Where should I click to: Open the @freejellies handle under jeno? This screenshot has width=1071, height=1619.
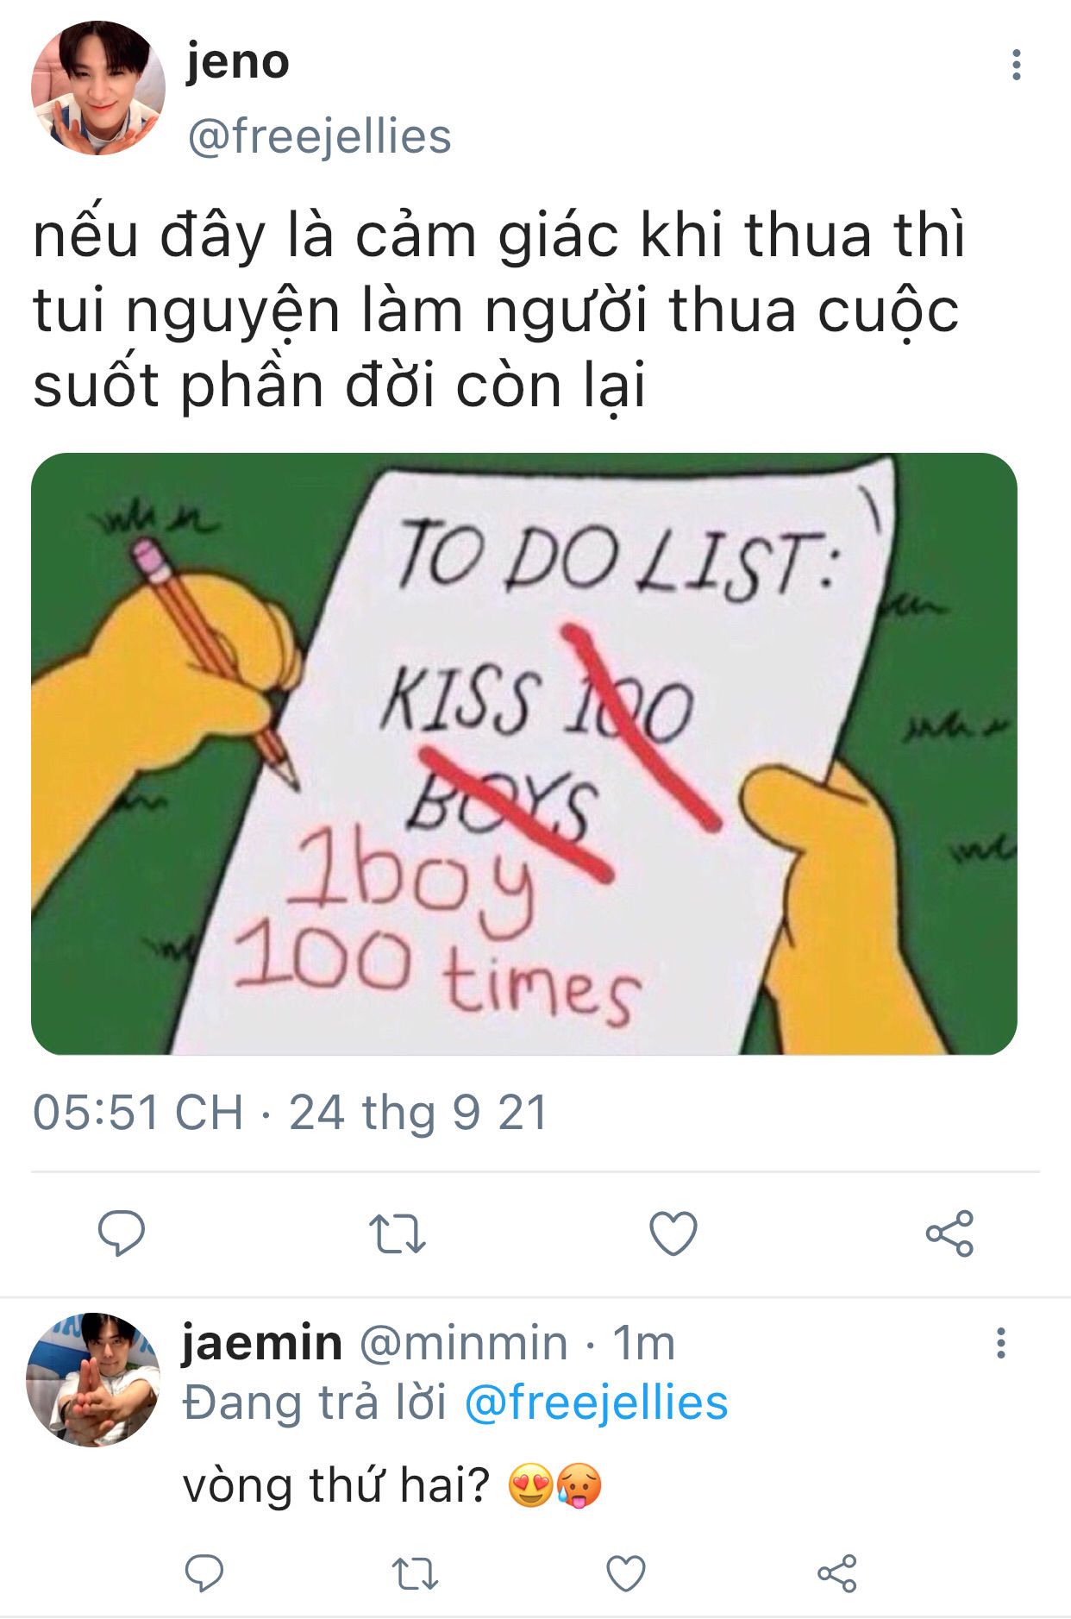coord(319,137)
